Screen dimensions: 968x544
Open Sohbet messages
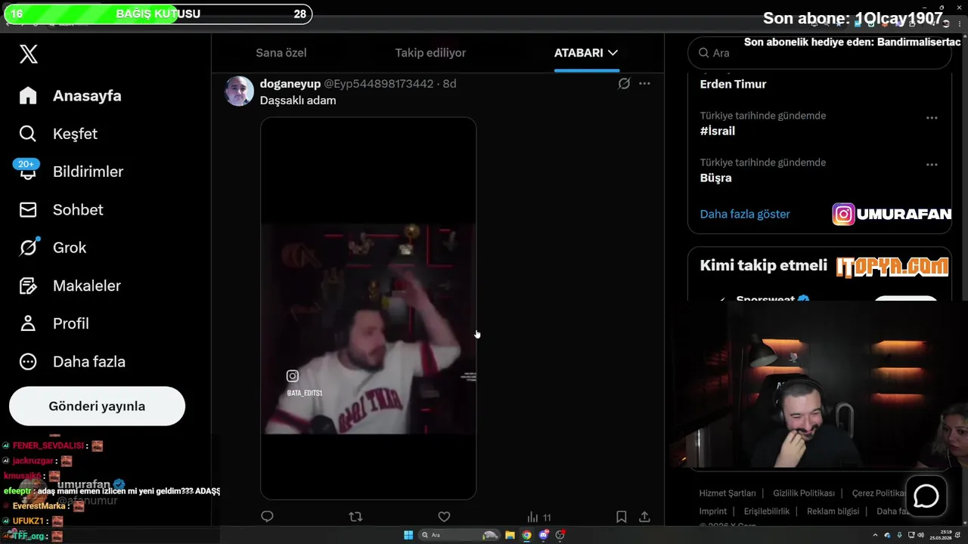click(x=61, y=209)
